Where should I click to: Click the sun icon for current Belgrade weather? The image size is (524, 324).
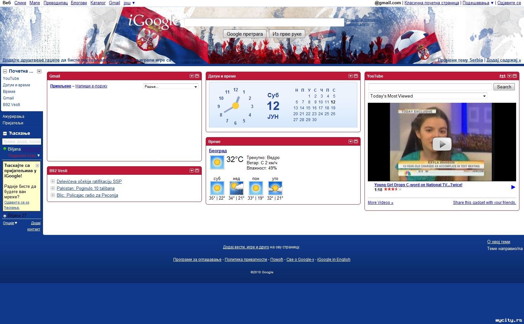coord(217,162)
